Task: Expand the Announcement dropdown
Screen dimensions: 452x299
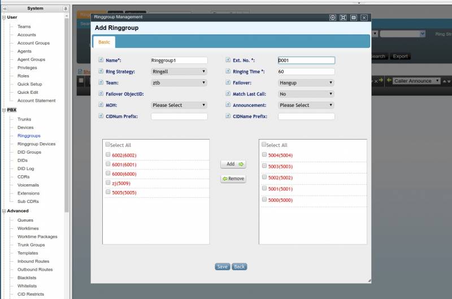Action: [x=306, y=105]
